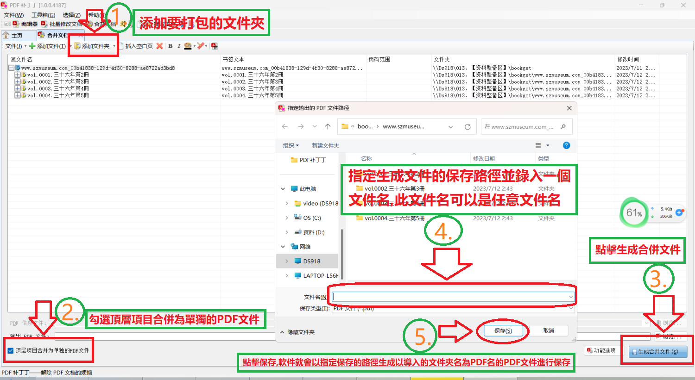This screenshot has width=695, height=380.
Task: Click the 生成合并文件(S) button
Action: [658, 352]
